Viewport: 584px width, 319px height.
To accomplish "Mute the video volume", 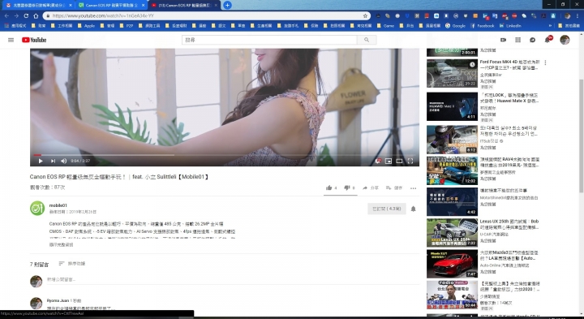I will click(64, 161).
